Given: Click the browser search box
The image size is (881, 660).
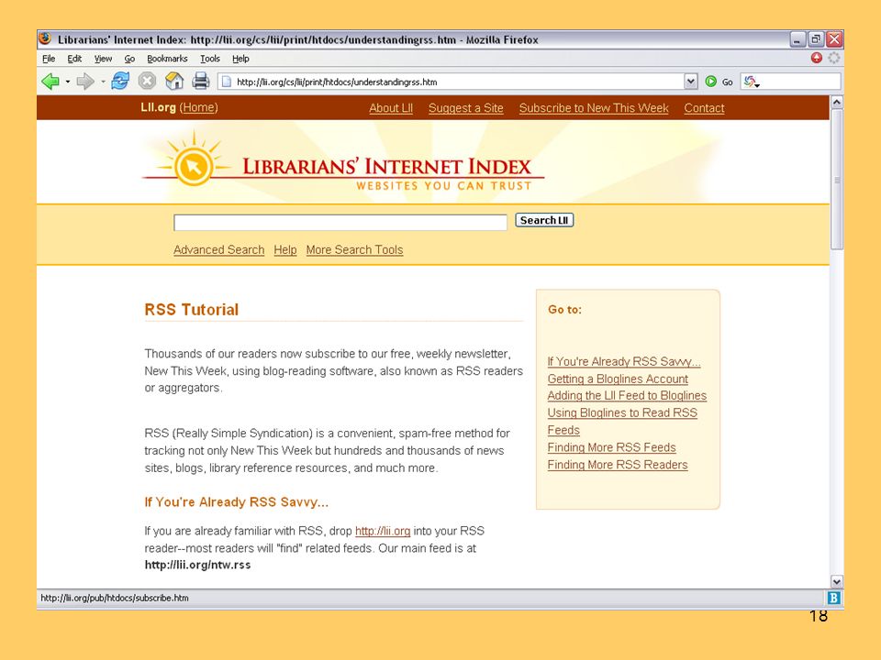Looking at the screenshot, I should (799, 82).
